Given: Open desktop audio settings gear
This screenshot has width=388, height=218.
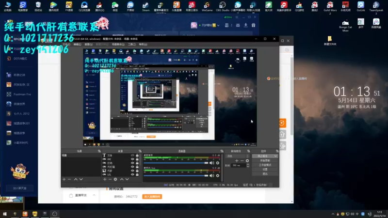Looking at the screenshot, I should [218, 163].
